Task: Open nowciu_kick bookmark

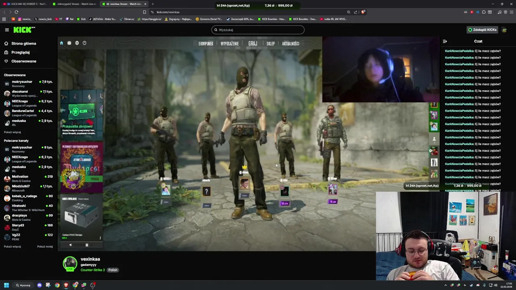Action: [x=43, y=19]
